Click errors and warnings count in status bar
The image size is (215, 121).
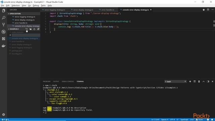[5, 120]
